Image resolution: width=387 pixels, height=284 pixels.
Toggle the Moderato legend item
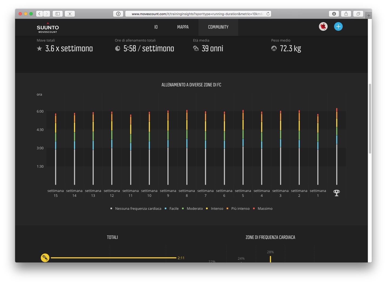tap(192, 208)
